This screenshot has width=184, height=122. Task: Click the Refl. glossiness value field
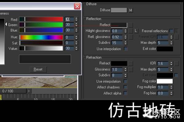click(117, 37)
